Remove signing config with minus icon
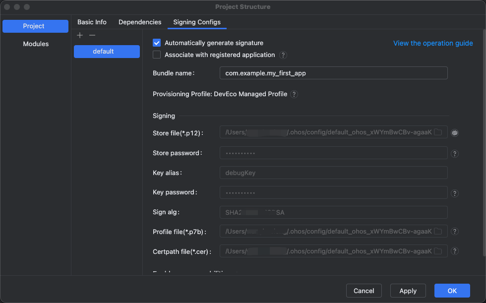Screen dimensions: 486x303 point(92,35)
